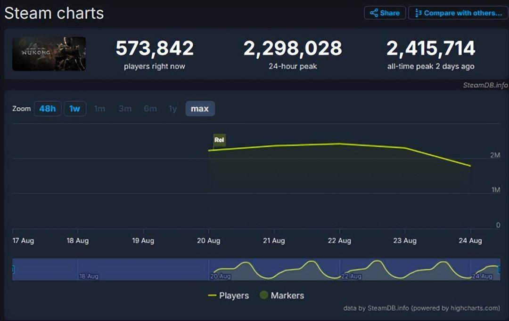Click the left navigator range handle

[13, 269]
